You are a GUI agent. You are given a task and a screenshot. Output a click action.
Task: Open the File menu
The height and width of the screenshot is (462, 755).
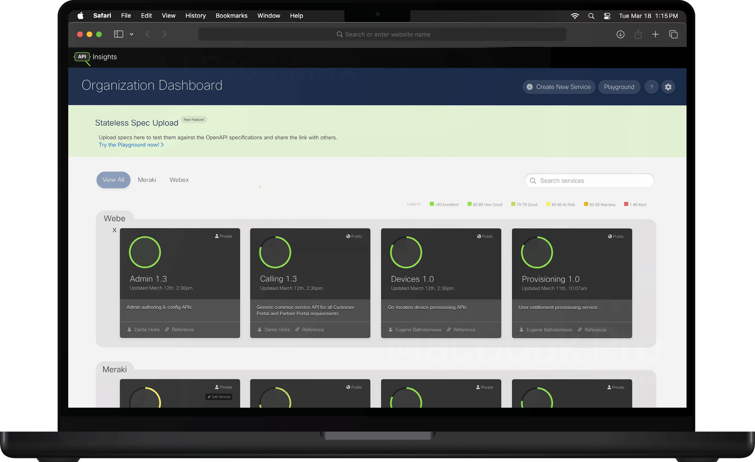point(126,16)
